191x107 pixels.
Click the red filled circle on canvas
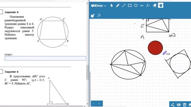click(x=155, y=48)
